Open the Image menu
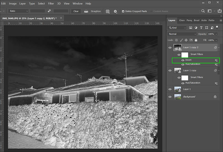 point(13,3)
